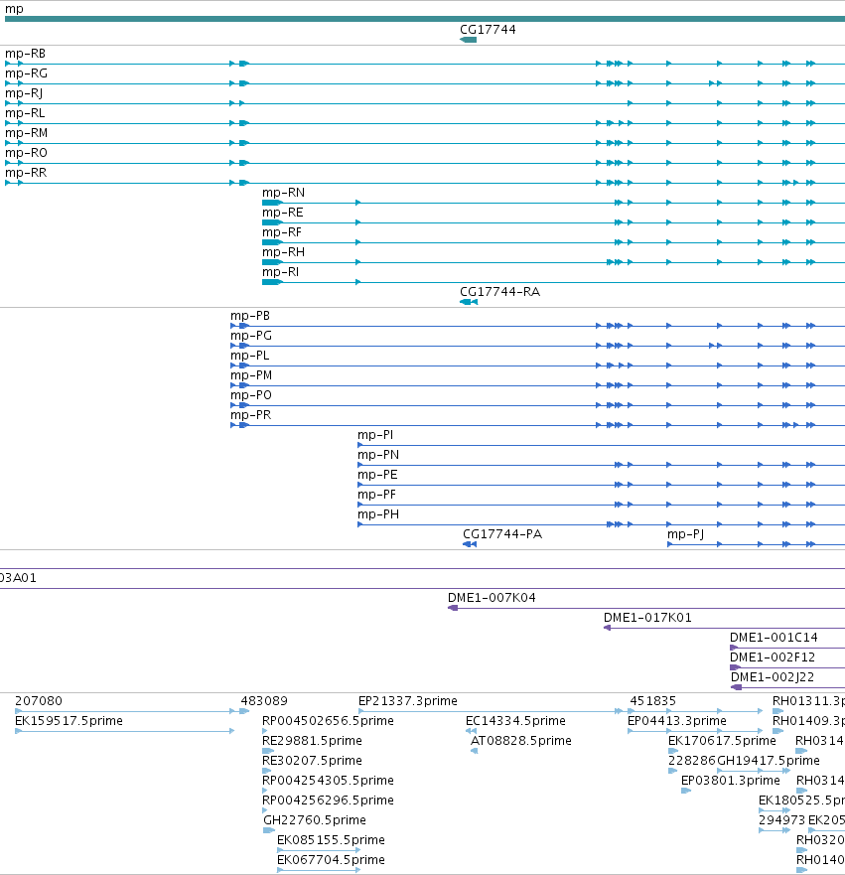Choose GH19417.5prime label
The width and height of the screenshot is (845, 875).
[x=768, y=761]
